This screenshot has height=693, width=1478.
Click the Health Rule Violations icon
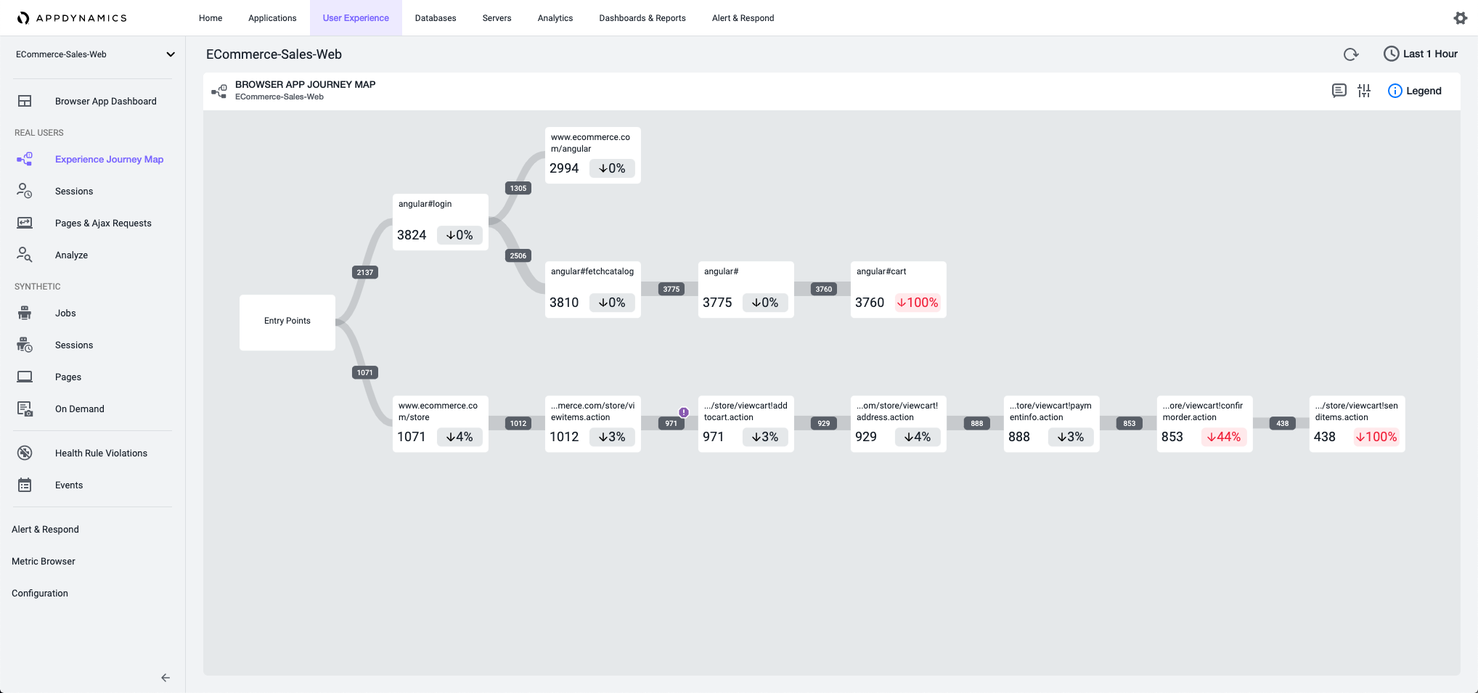(x=25, y=453)
